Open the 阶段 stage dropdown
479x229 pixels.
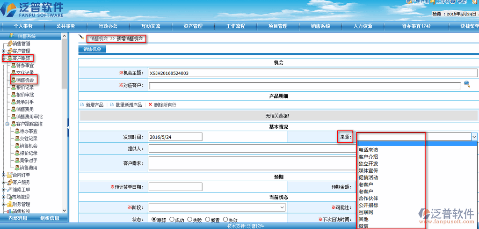pyautogui.click(x=217, y=207)
